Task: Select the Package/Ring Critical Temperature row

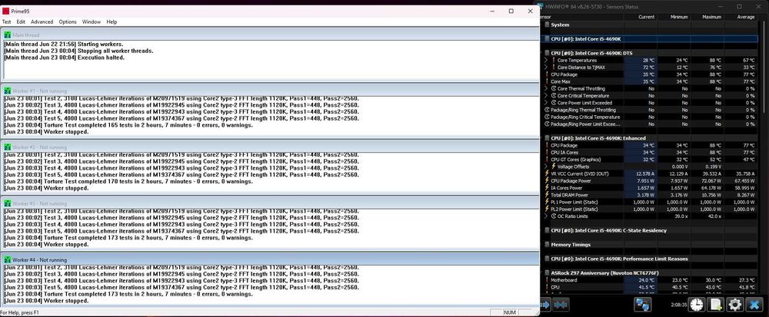Action: [x=649, y=117]
